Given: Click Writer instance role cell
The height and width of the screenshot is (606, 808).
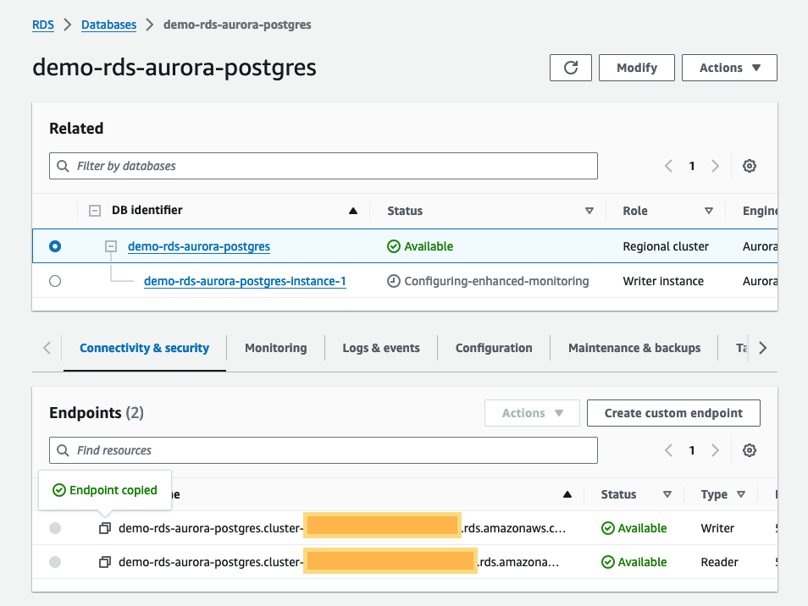Looking at the screenshot, I should 663,281.
